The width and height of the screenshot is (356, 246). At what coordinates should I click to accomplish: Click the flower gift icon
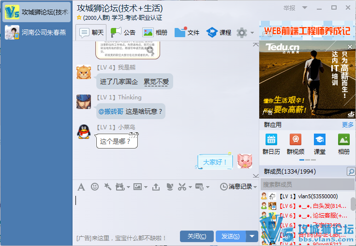pyautogui.click(x=169, y=187)
